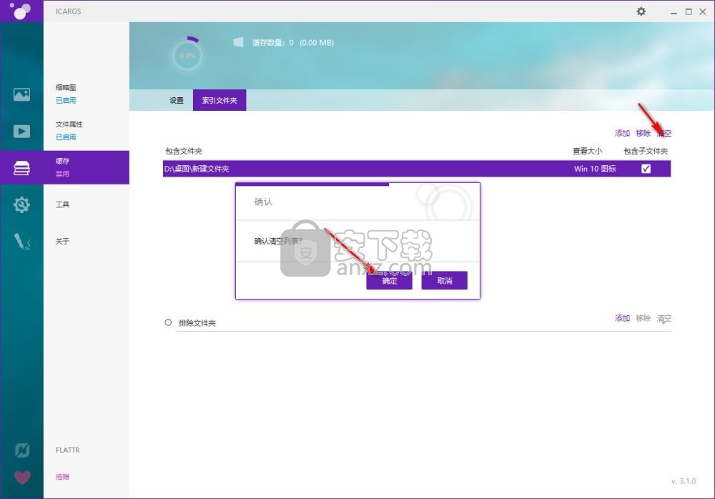Click the 缓存数量: 0 (0.00 MB) text

coord(293,42)
